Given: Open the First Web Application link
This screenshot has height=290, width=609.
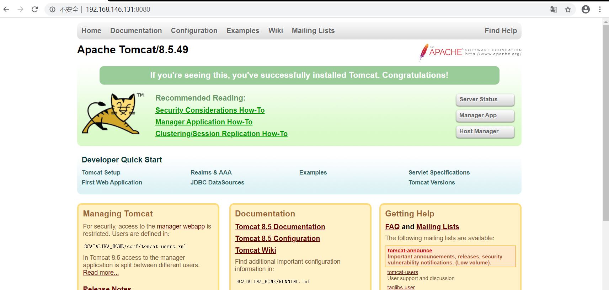Looking at the screenshot, I should pyautogui.click(x=112, y=182).
